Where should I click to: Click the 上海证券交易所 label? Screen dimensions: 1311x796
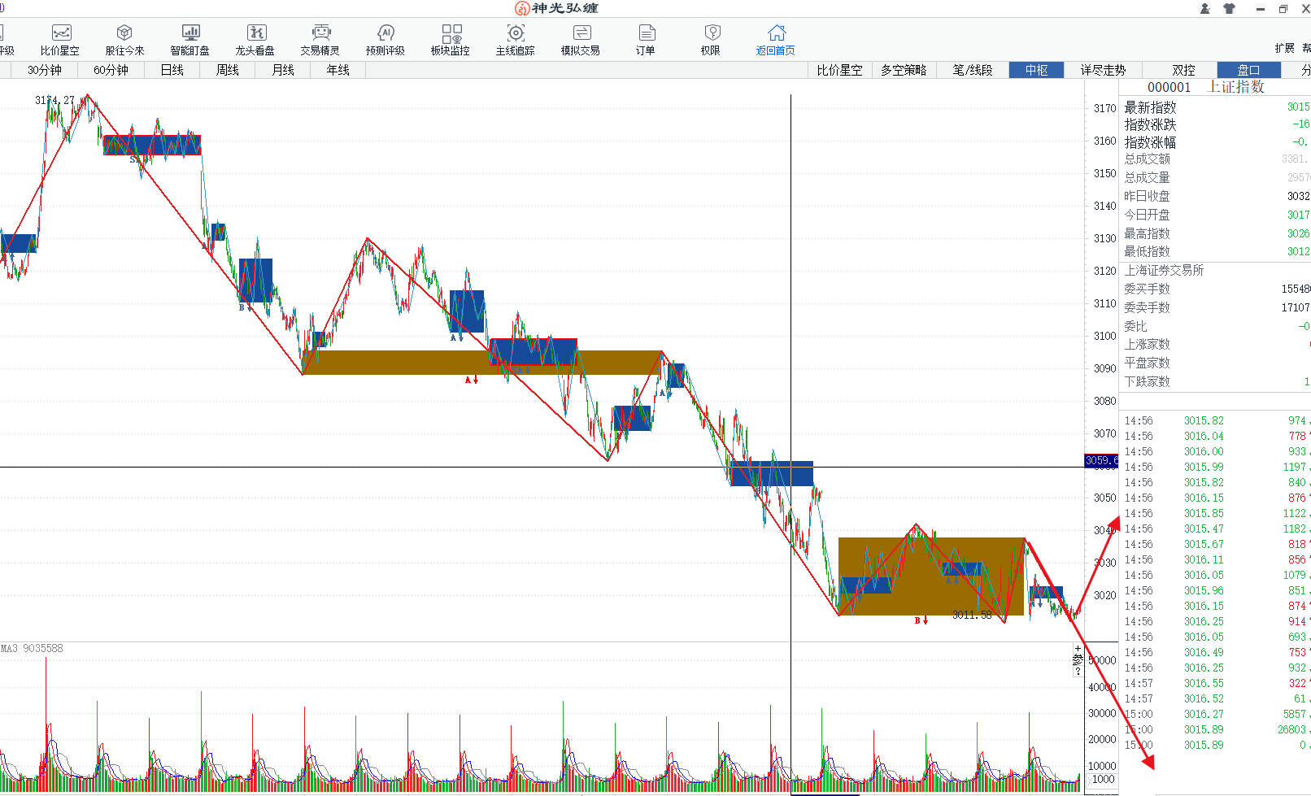pos(1164,270)
